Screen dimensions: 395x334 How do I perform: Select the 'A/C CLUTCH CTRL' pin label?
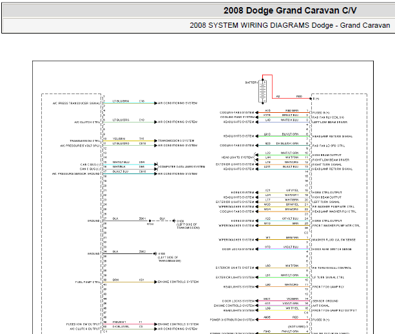coord(87,123)
